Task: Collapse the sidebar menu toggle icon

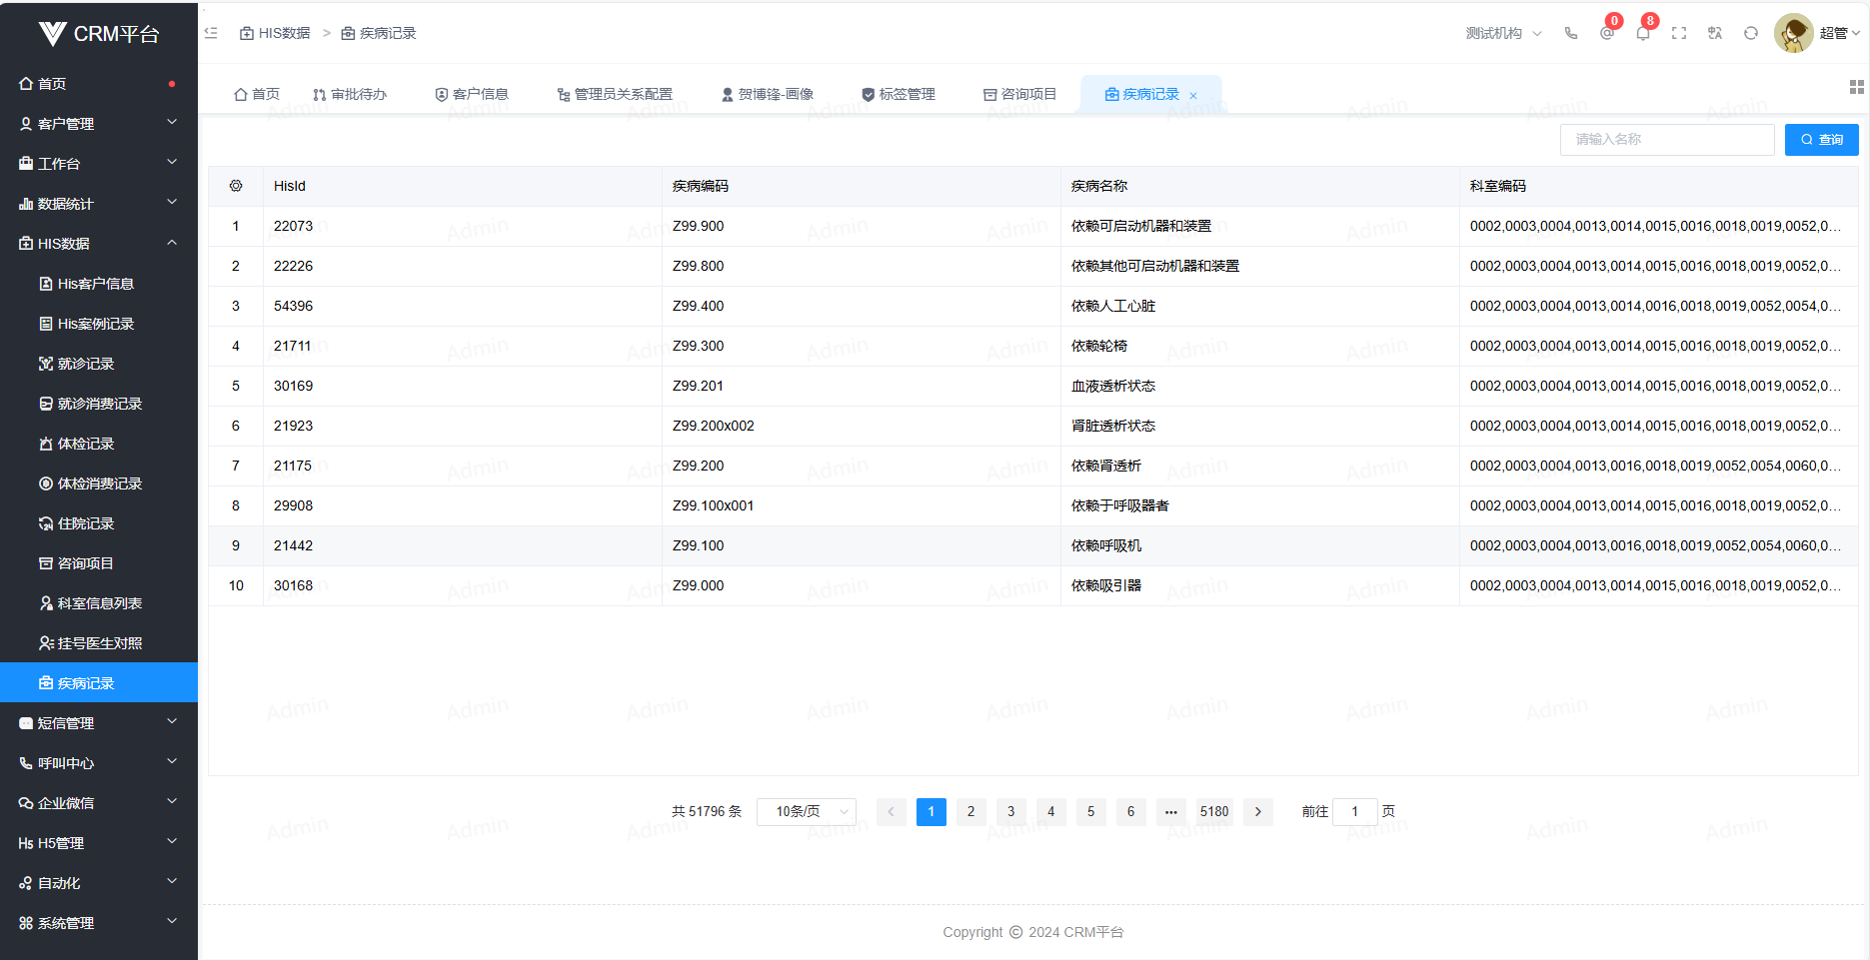Action: [211, 33]
